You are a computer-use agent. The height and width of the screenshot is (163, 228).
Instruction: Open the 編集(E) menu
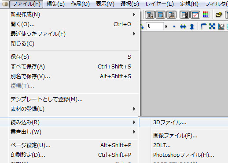tap(55, 4)
